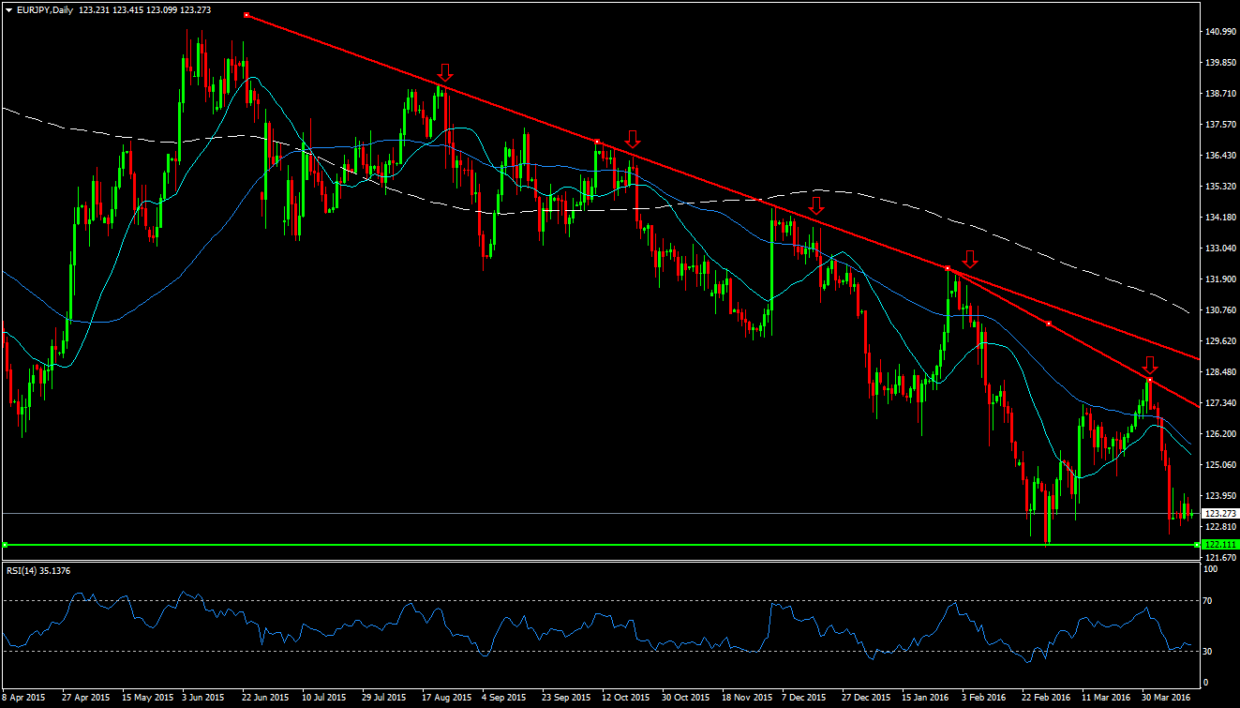Open the chart dropdown triangle beside EURJPY,Daily
The width and height of the screenshot is (1240, 708).
(x=8, y=9)
